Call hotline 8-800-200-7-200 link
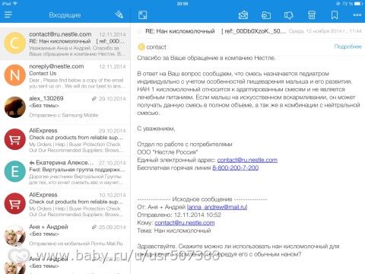Viewport: 365px width, 274px height. (236, 167)
